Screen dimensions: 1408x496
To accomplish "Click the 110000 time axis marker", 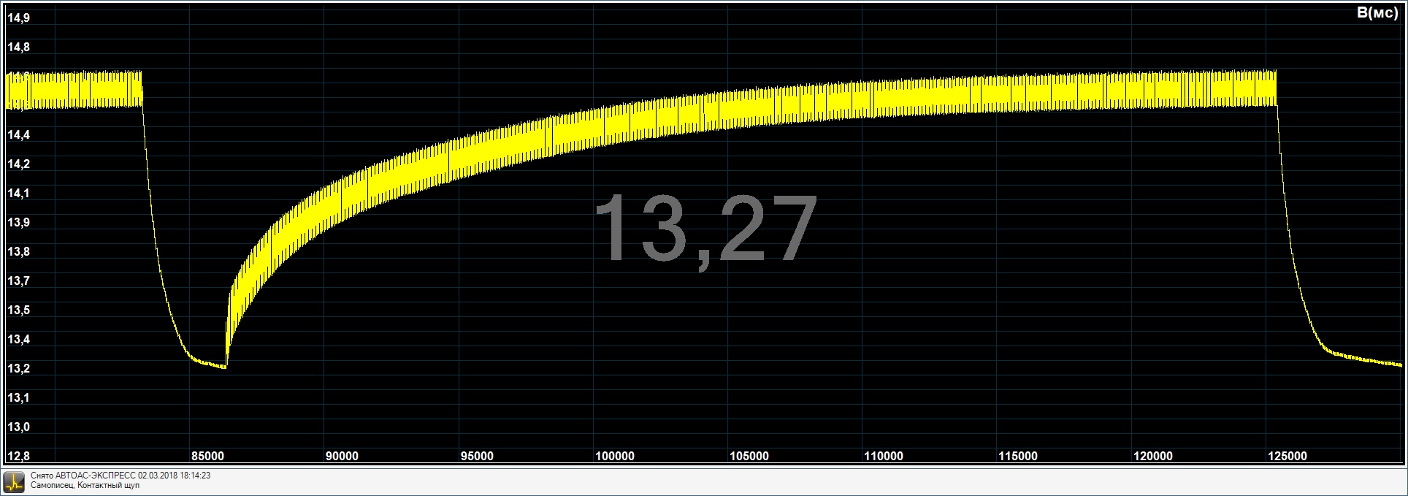I will pos(884,457).
